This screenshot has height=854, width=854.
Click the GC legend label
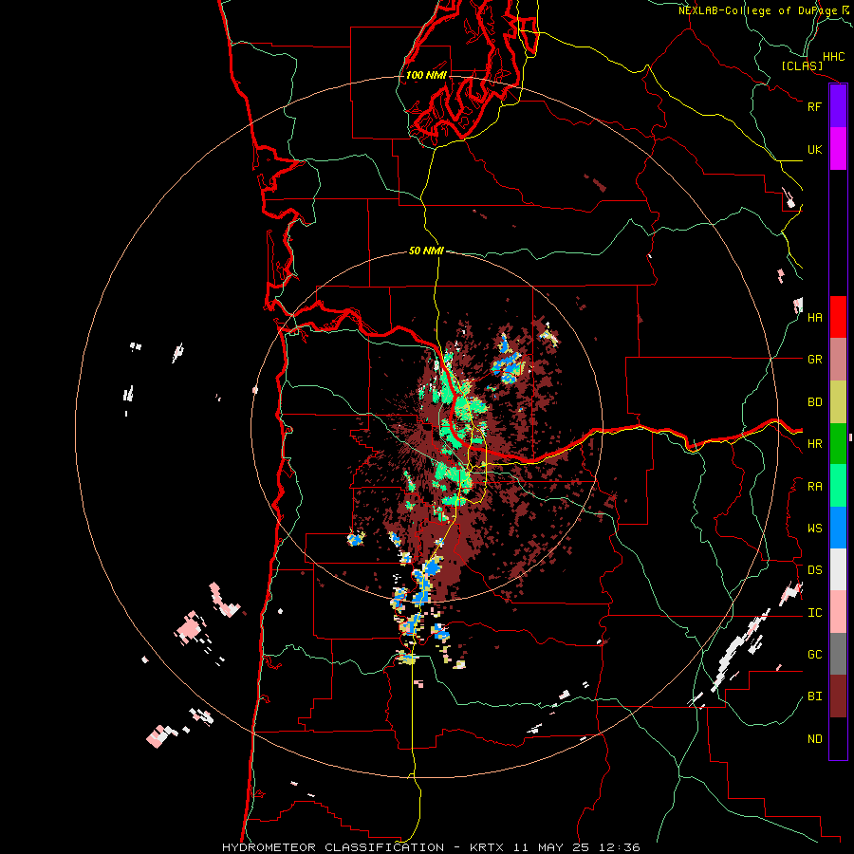click(x=815, y=655)
